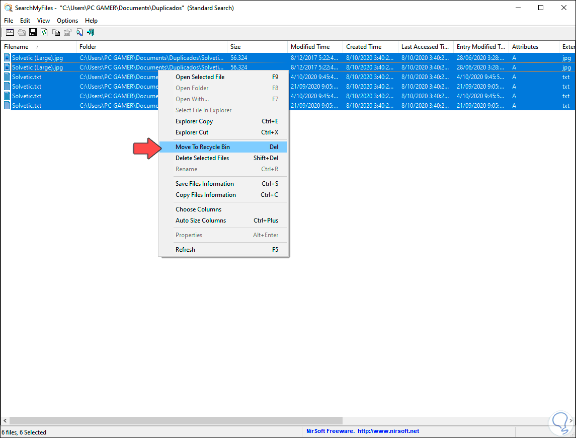
Task: Choose Open Selected File from context menu
Action: point(224,77)
